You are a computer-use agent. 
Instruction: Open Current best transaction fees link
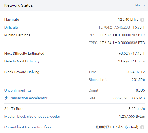pyautogui.click(x=28, y=127)
